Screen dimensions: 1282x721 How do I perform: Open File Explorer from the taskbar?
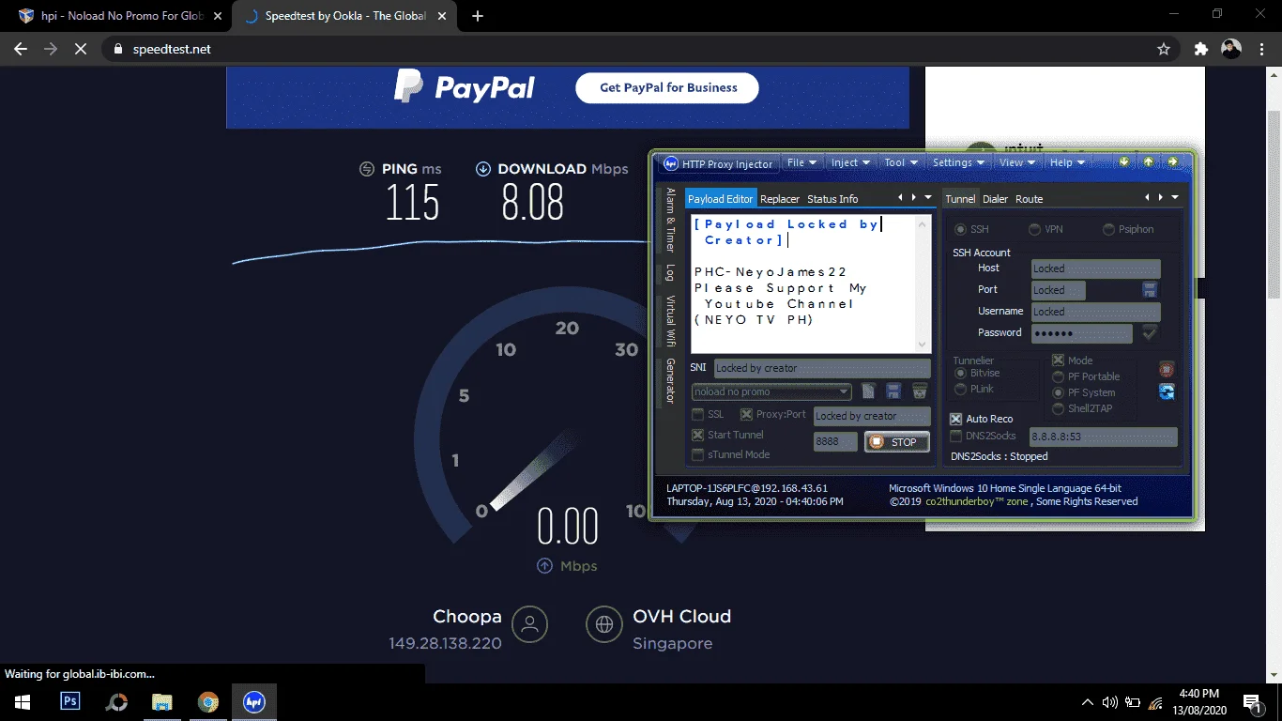pos(162,701)
